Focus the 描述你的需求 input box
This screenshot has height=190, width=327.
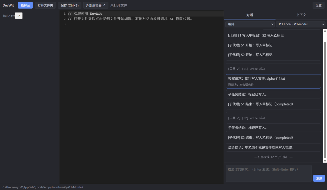pos(269,173)
